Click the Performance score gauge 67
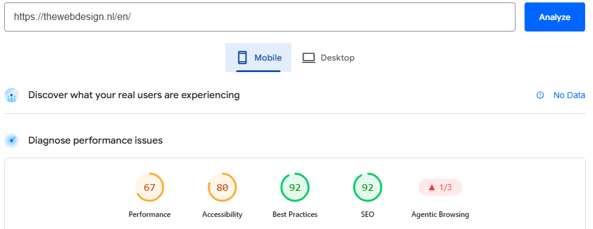This screenshot has height=229, width=593. click(x=150, y=187)
